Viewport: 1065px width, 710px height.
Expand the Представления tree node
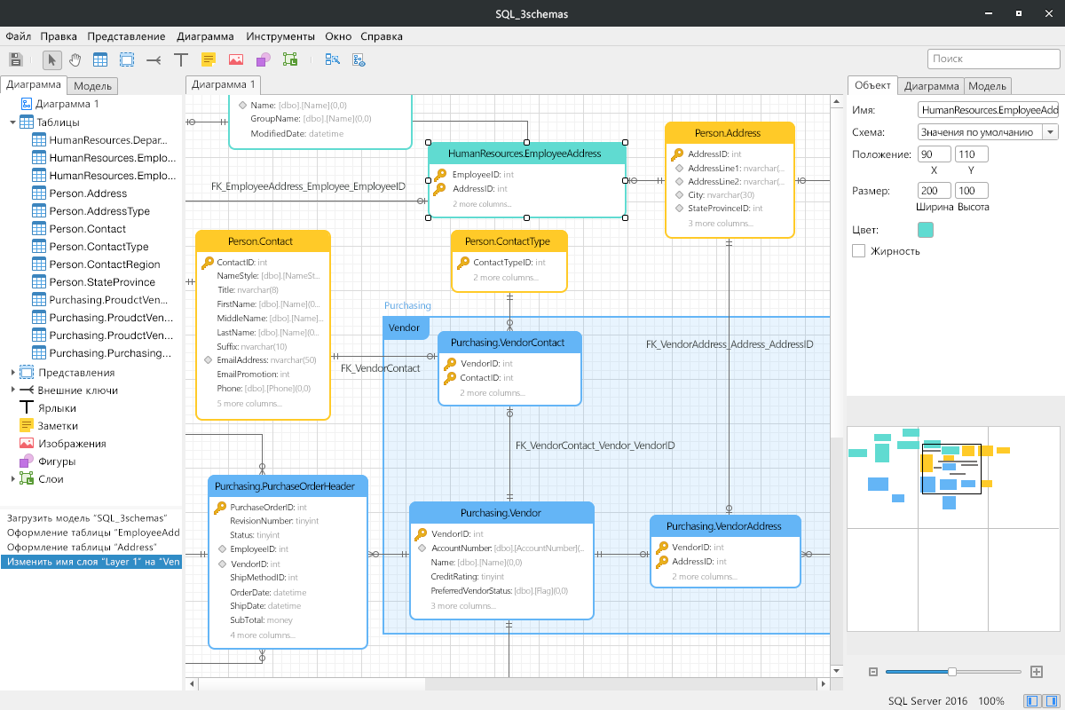coord(12,373)
